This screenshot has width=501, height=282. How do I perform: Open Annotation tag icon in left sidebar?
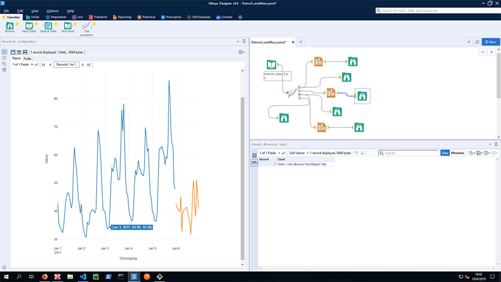click(x=4, y=64)
